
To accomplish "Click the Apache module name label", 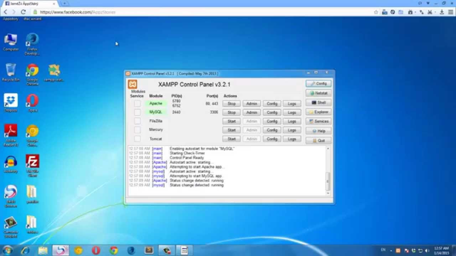I will (x=156, y=103).
